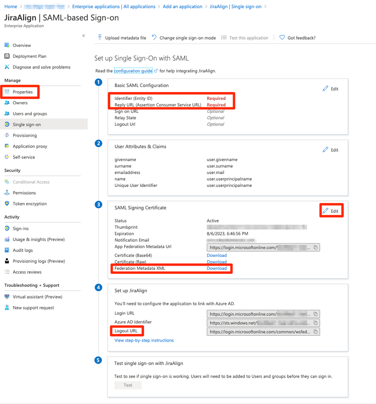
Task: Click 'Unique User Identifier' claim row
Action: click(x=183, y=185)
